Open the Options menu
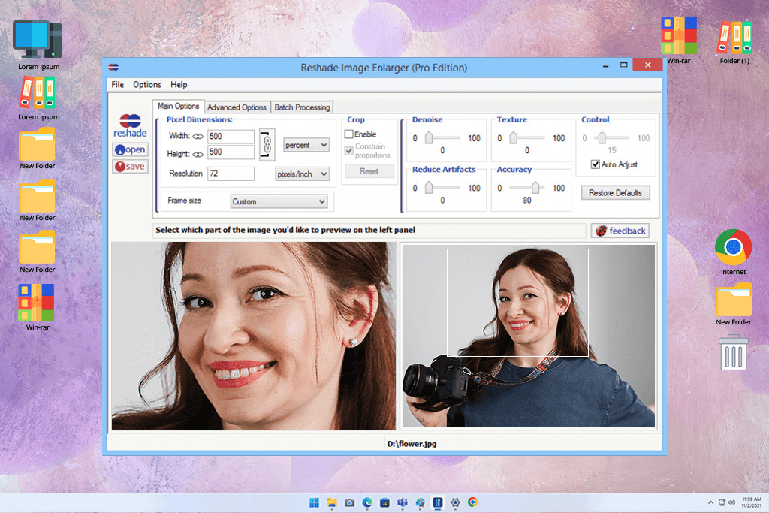Viewport: 769px width, 513px height. 147,84
